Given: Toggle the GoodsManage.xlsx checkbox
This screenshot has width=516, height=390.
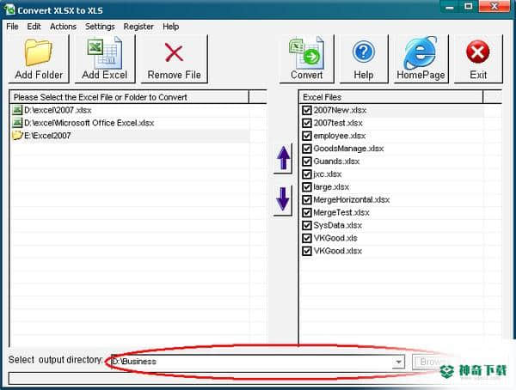Looking at the screenshot, I should click(x=307, y=149).
